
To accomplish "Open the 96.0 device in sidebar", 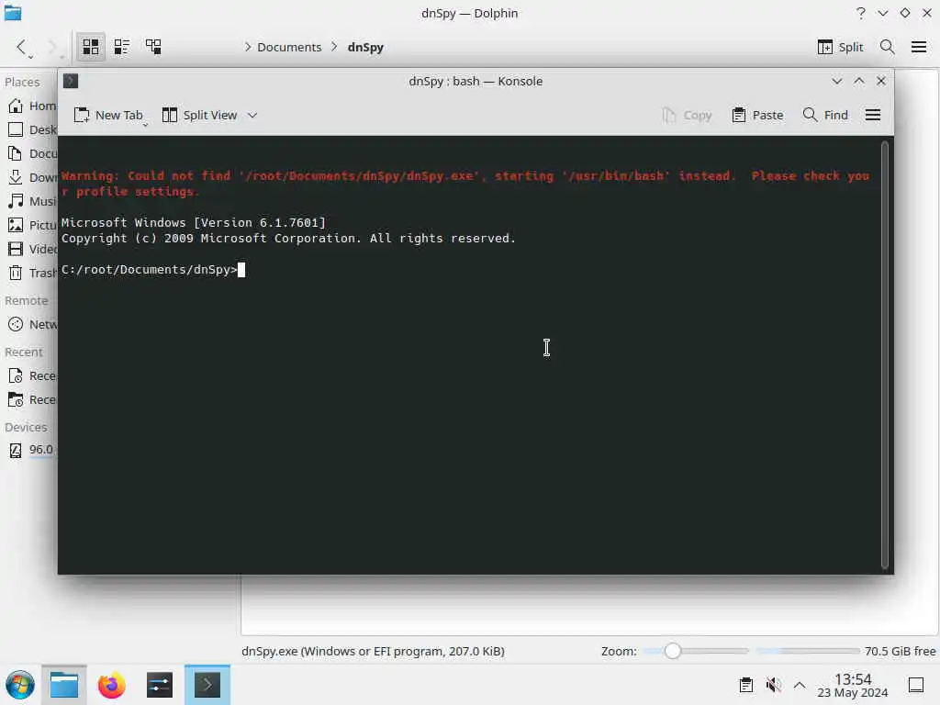I will coord(31,449).
